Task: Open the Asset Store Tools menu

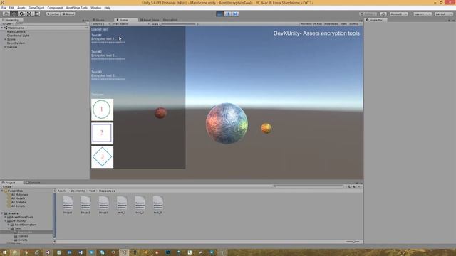Action: pos(76,8)
